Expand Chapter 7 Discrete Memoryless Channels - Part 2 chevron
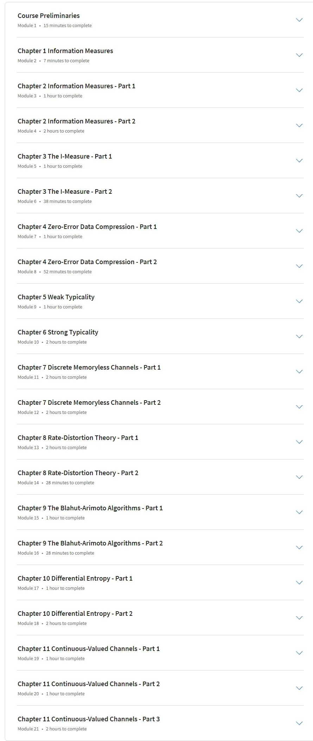The height and width of the screenshot is (741, 313). 299,407
